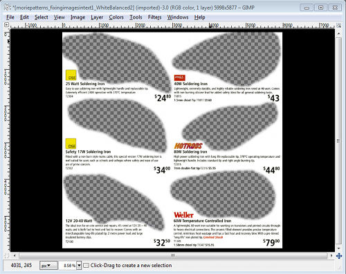Open the Help menu
The width and height of the screenshot is (346, 274).
tap(199, 17)
